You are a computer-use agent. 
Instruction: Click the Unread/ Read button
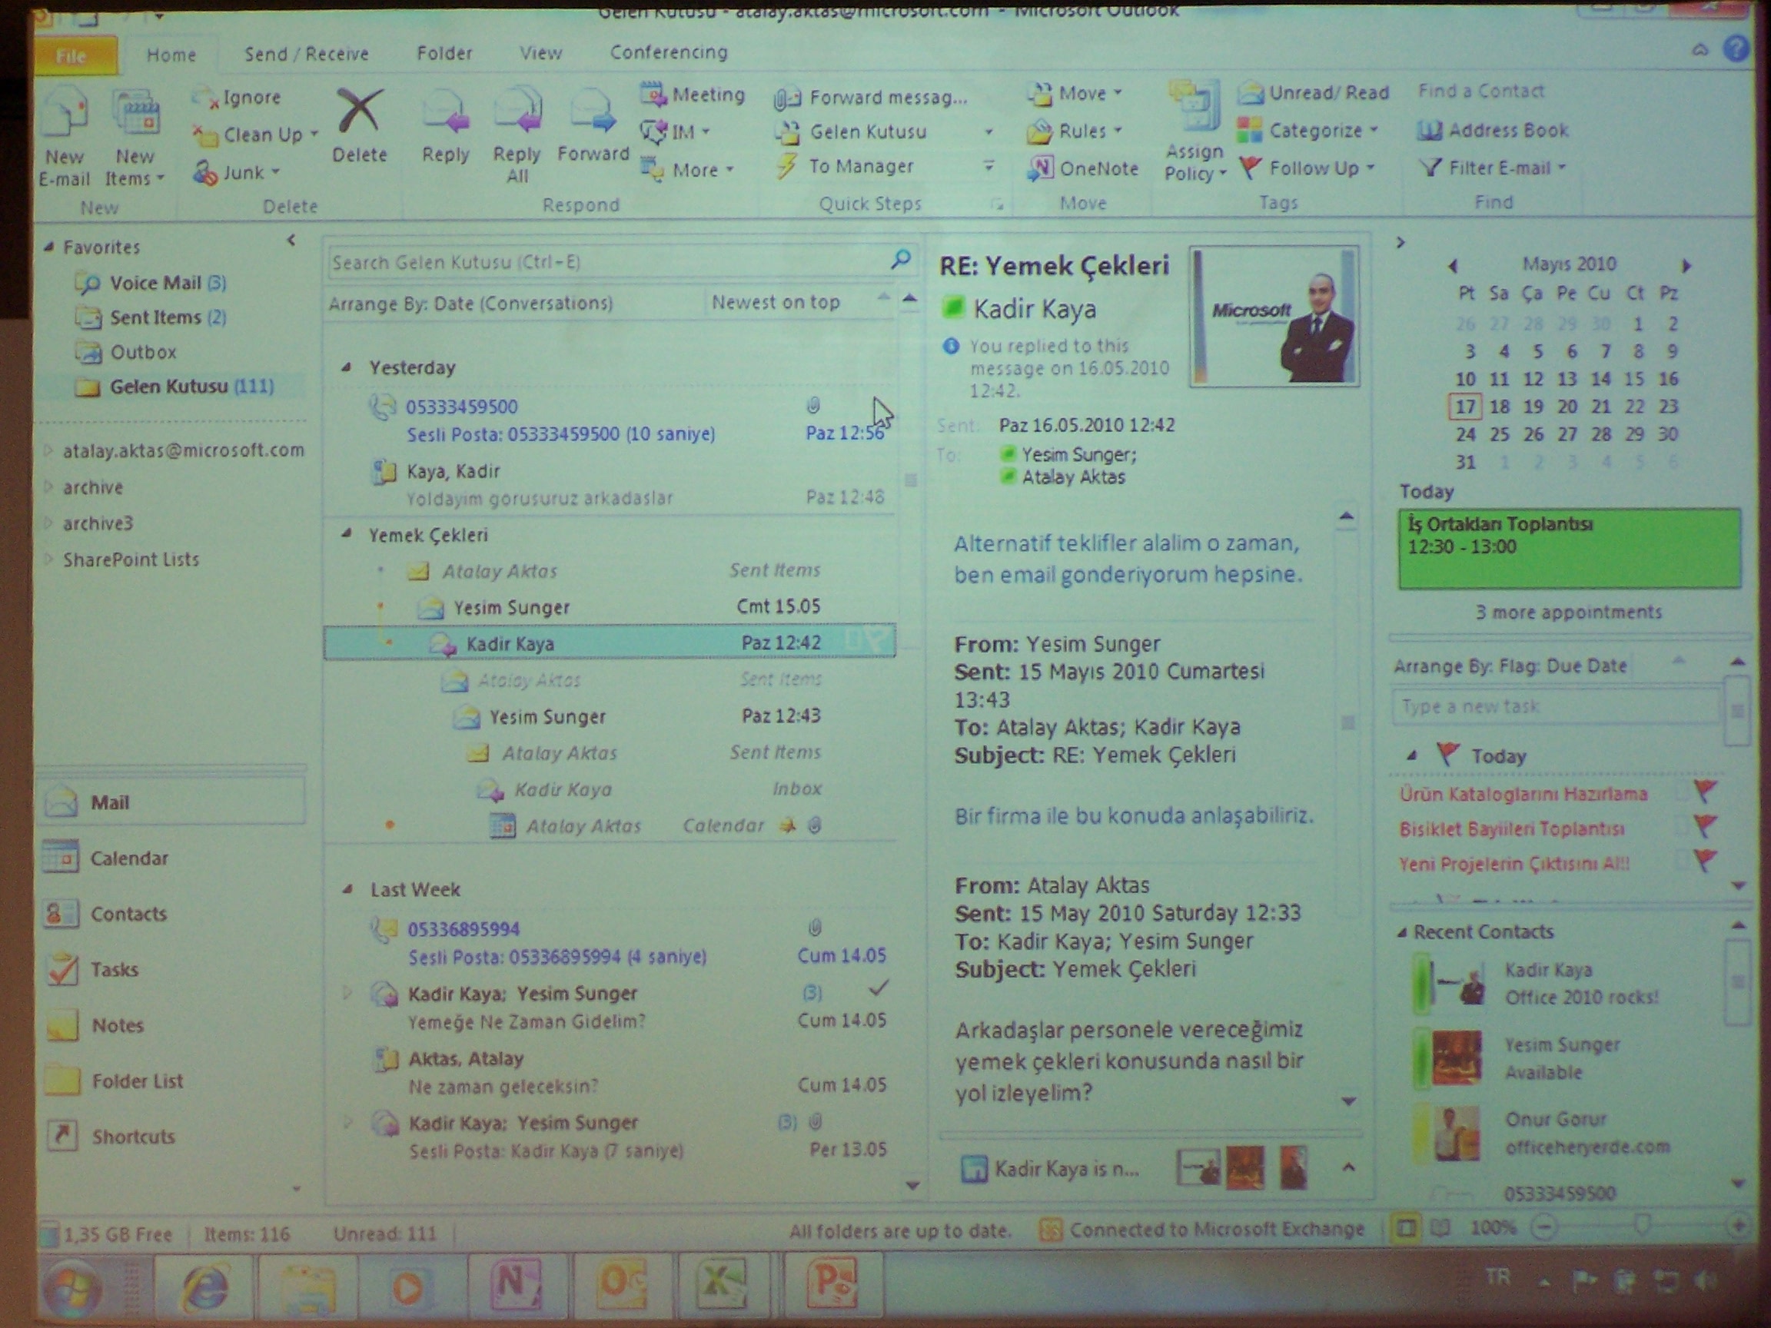[1313, 93]
